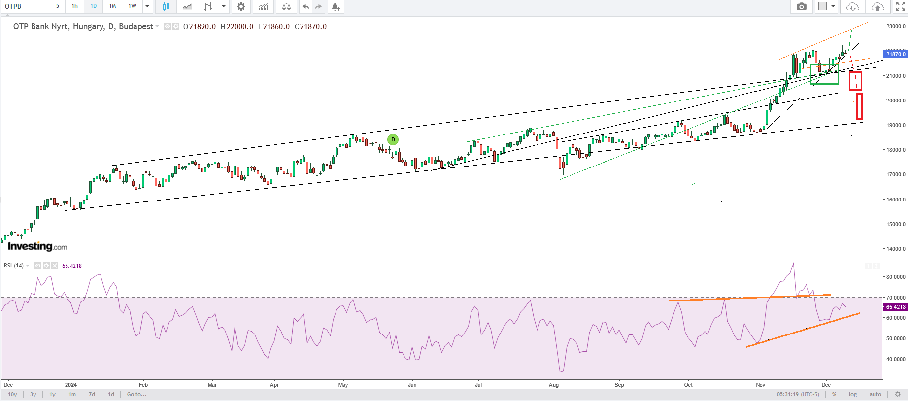Image resolution: width=908 pixels, height=401 pixels.
Task: Select candlestick chart style
Action: [x=166, y=6]
